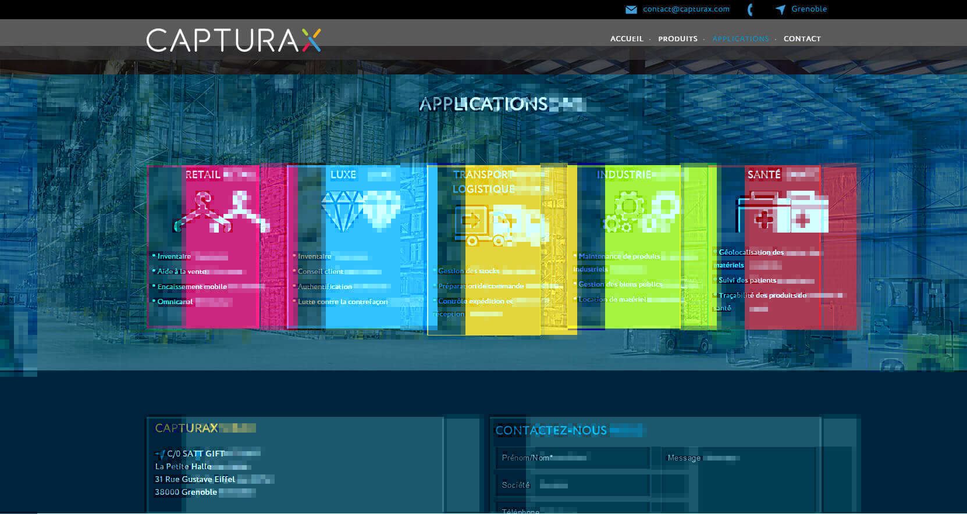
Task: Navigate to the CONTACT page
Action: 802,39
